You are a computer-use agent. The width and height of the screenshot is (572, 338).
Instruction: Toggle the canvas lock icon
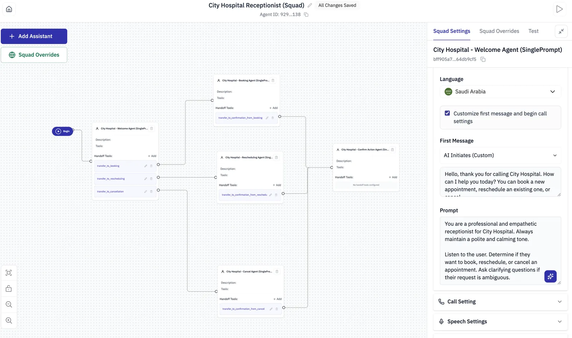pos(9,289)
